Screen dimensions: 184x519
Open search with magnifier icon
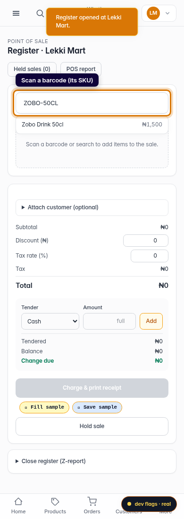[x=40, y=13]
